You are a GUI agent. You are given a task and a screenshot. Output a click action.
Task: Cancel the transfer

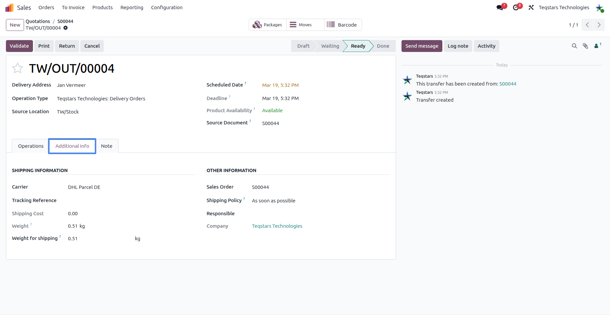pyautogui.click(x=92, y=46)
